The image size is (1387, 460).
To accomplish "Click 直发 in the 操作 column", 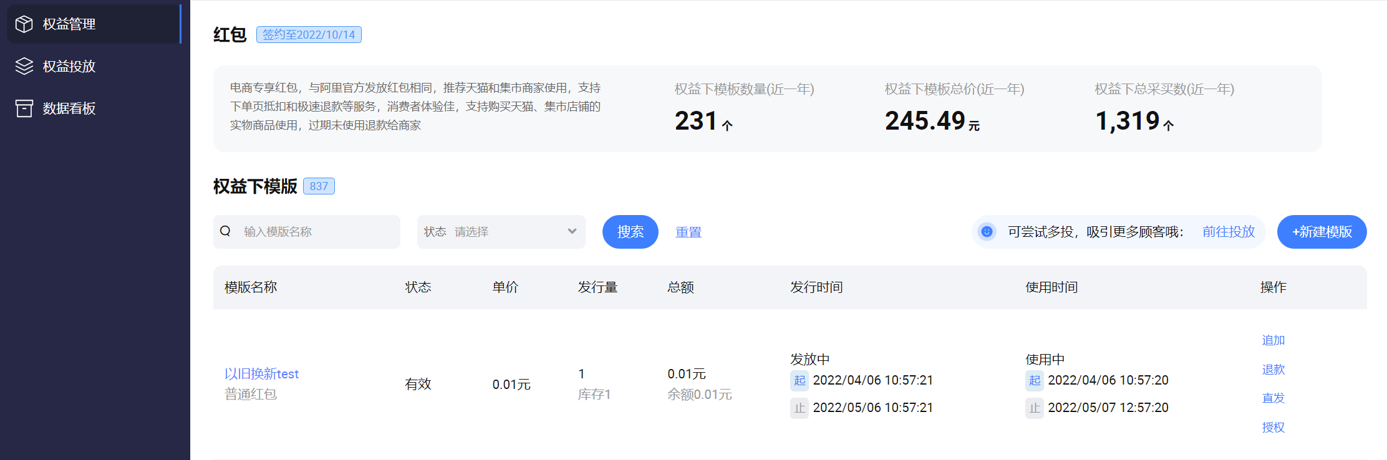I will [x=1273, y=398].
